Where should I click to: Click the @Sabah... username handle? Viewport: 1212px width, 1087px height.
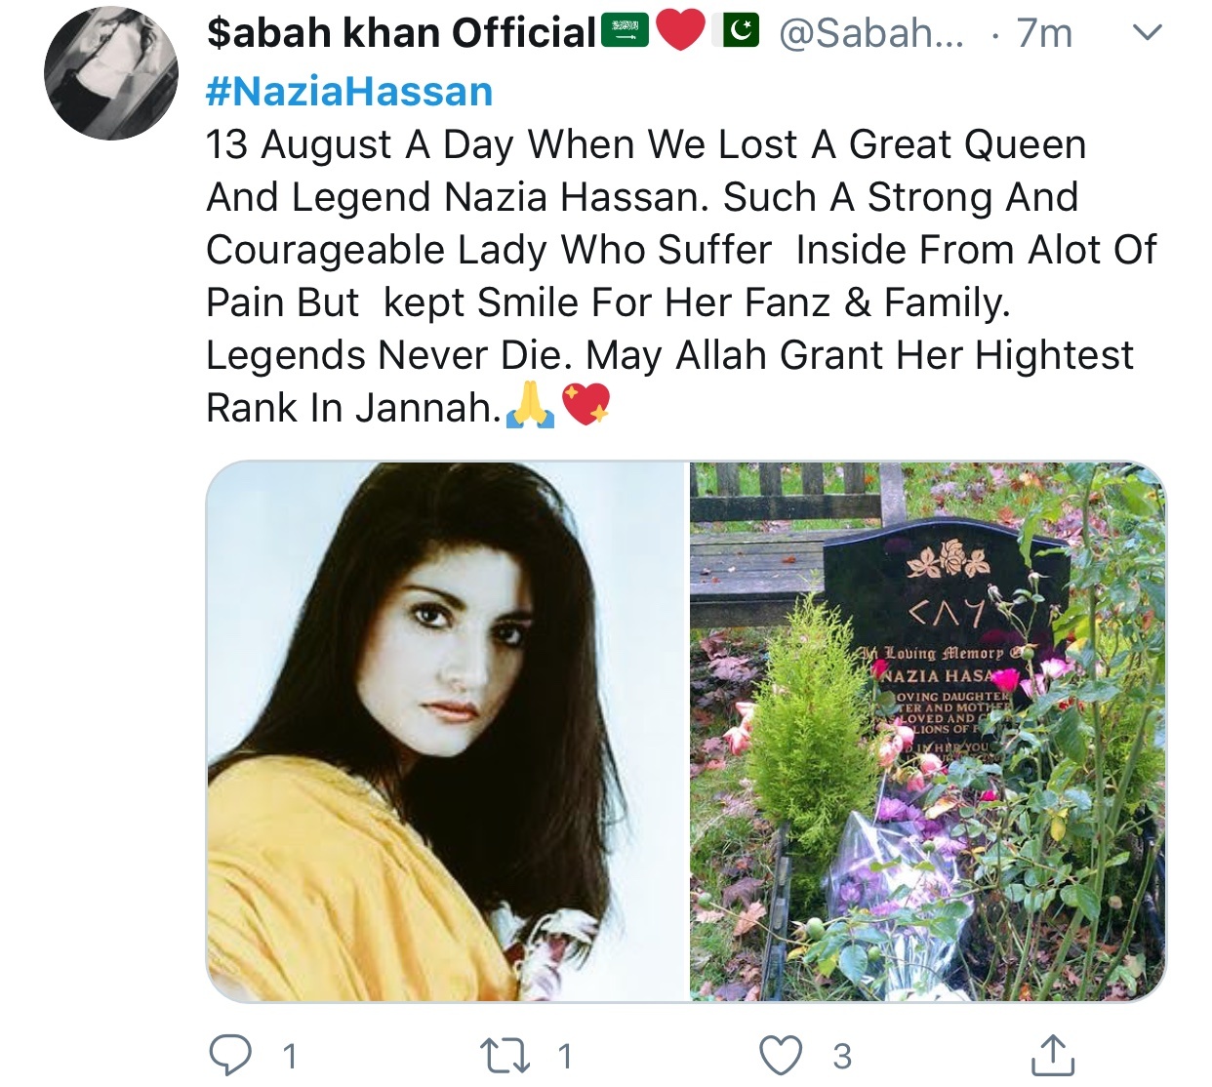click(x=871, y=33)
